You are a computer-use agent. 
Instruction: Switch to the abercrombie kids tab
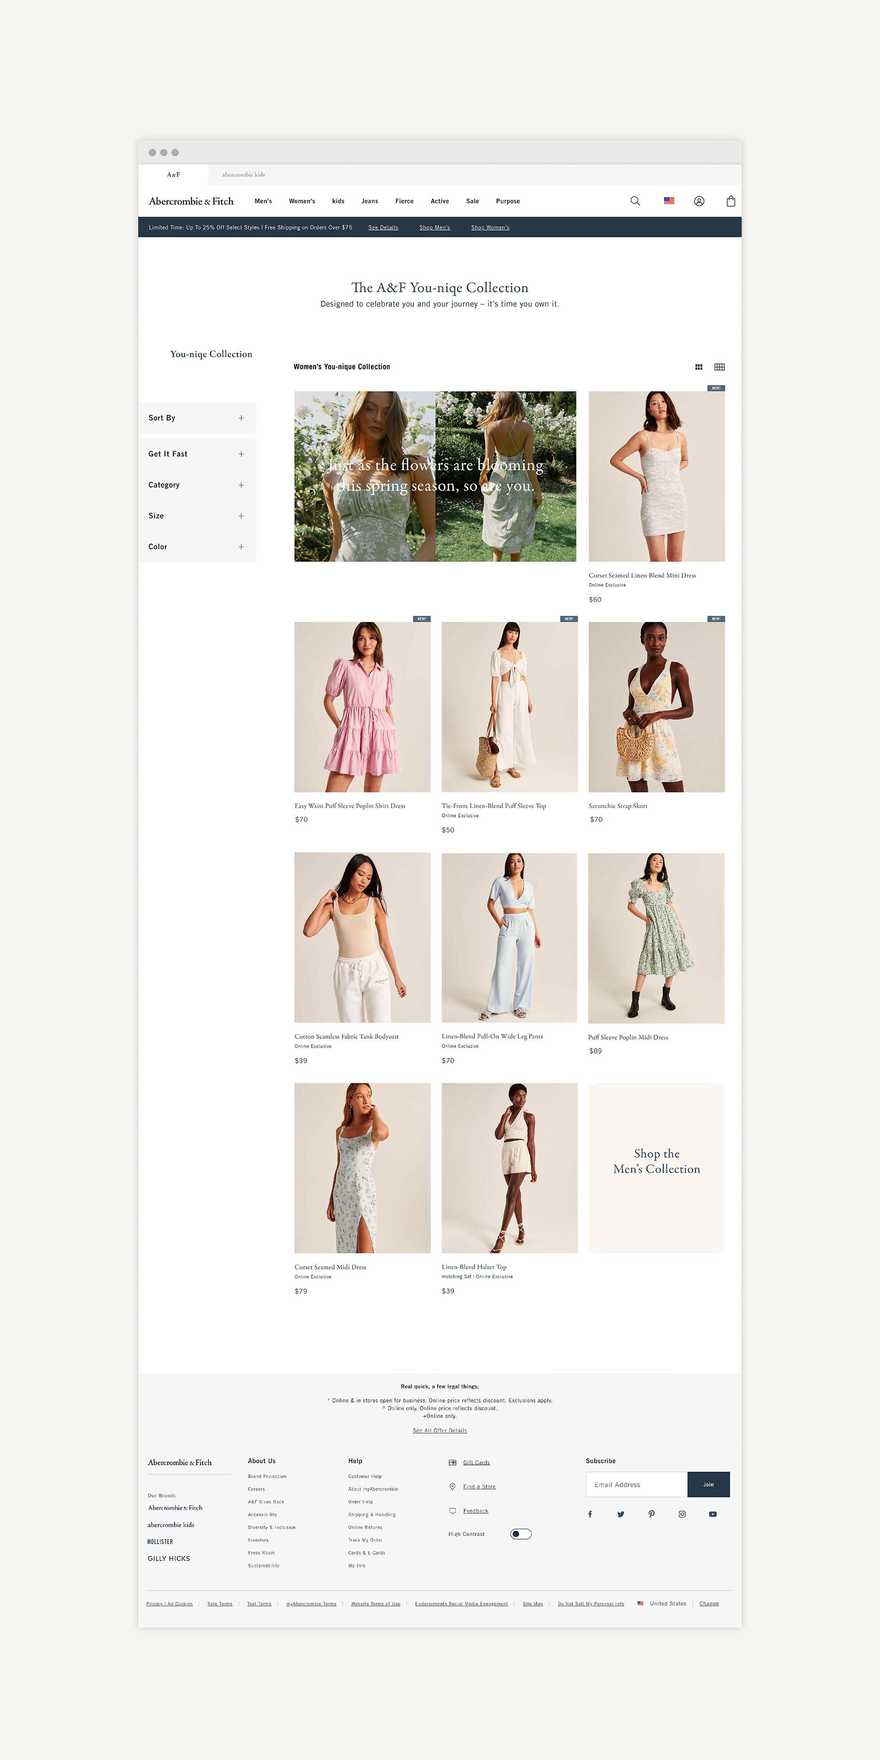pyautogui.click(x=243, y=175)
